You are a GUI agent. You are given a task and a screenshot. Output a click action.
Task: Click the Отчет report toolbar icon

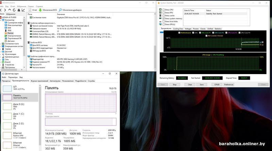pyautogui.click(x=30, y=10)
